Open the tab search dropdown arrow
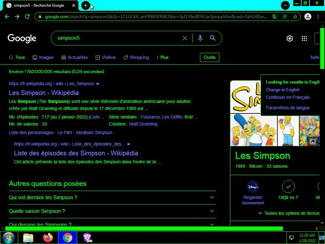Viewport: 325px width, 244px height. (285, 5)
